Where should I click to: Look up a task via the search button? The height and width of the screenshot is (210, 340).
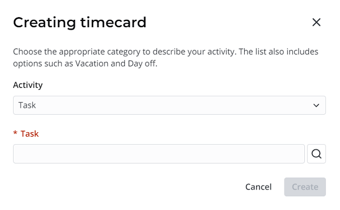(316, 154)
